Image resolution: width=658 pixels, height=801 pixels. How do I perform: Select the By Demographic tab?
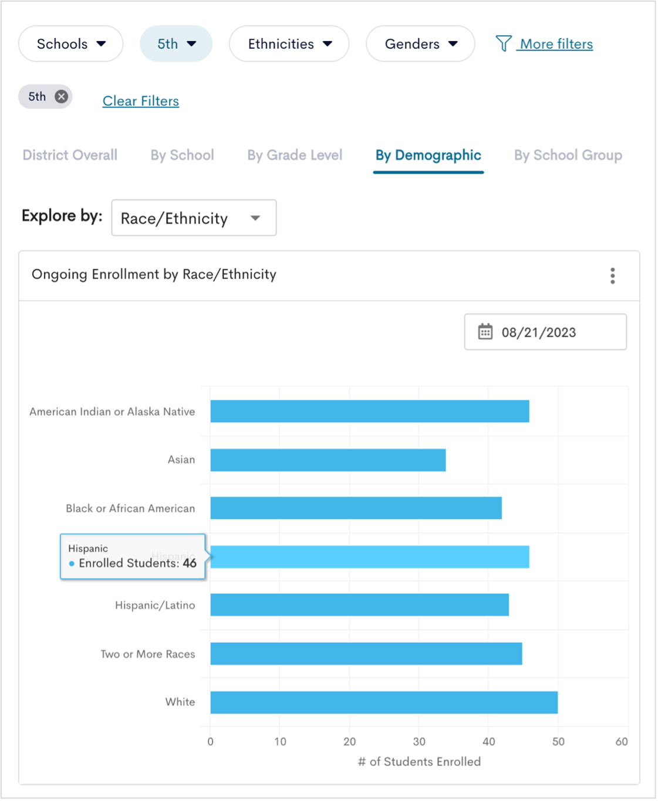(428, 155)
